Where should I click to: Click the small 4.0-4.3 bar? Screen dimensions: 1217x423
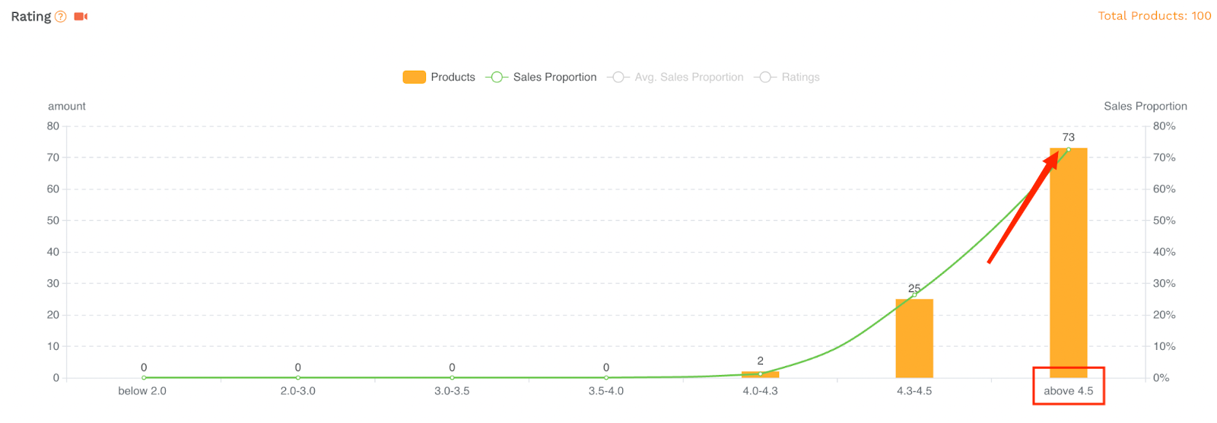[760, 374]
